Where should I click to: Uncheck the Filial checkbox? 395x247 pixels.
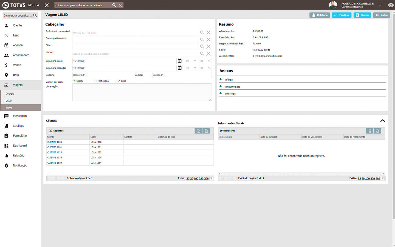click(119, 81)
